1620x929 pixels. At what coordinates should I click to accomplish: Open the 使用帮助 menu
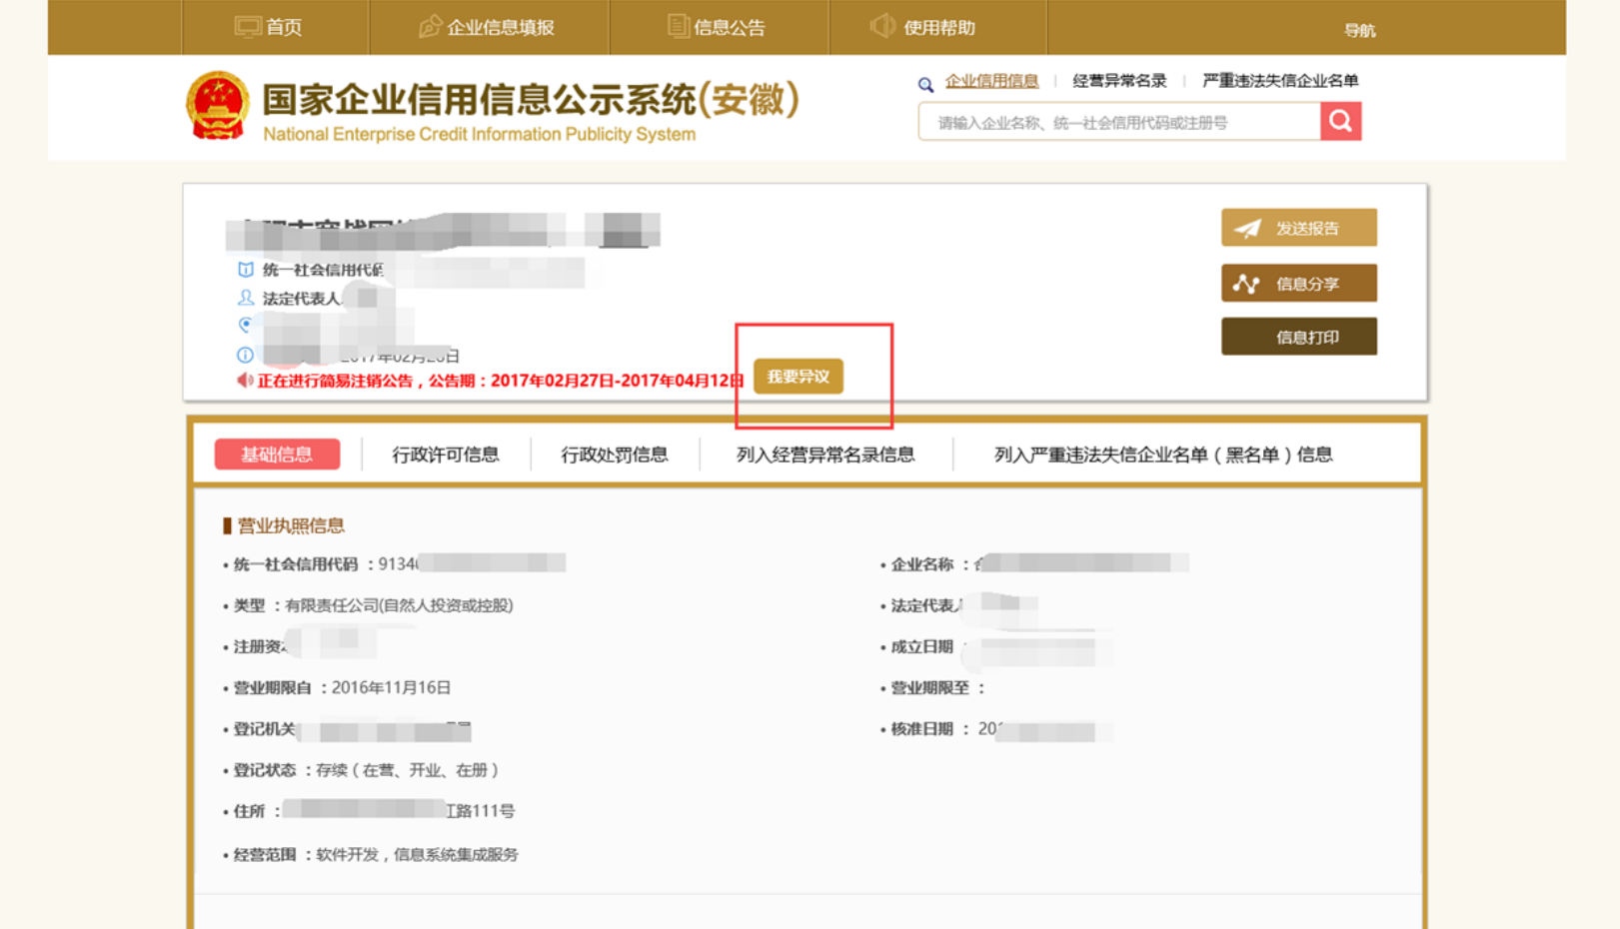click(937, 27)
